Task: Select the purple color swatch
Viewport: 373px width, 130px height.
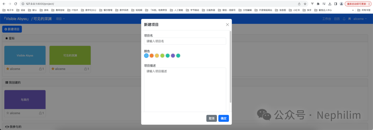Action: point(173,56)
